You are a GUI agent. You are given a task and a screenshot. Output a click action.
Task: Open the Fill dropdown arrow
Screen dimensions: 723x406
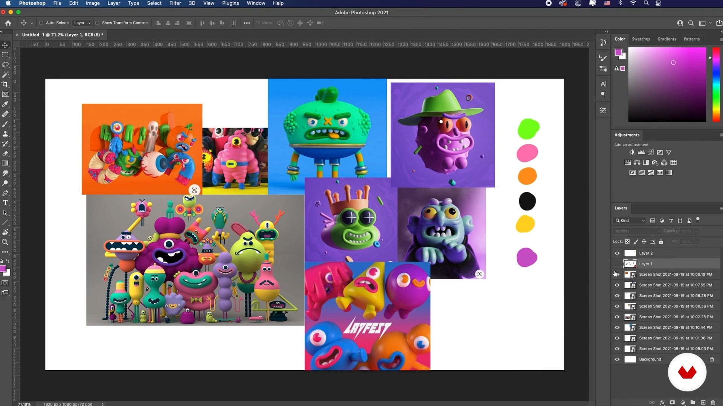697,242
